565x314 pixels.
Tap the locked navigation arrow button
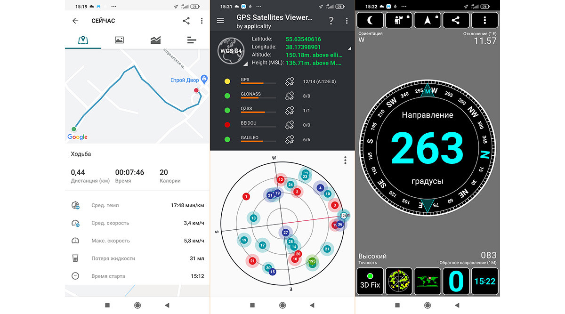click(427, 20)
